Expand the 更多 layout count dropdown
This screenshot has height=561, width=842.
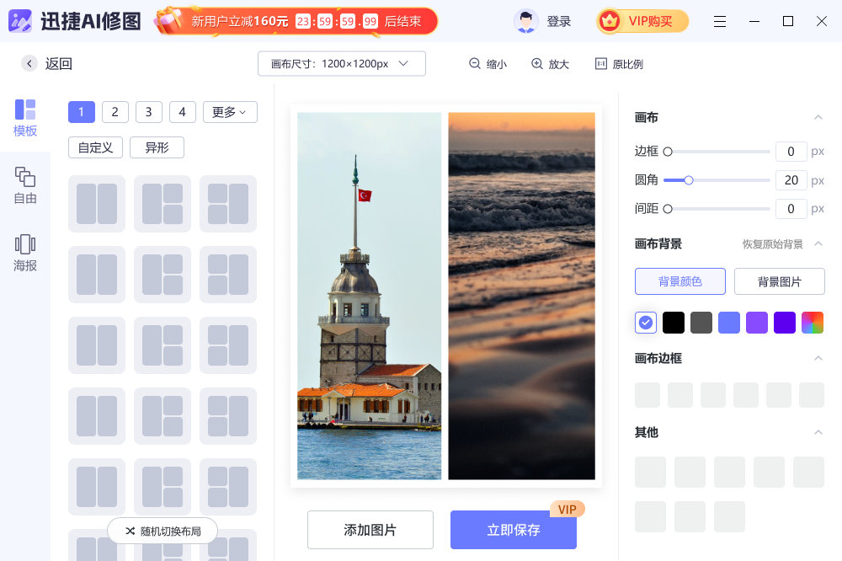point(230,112)
